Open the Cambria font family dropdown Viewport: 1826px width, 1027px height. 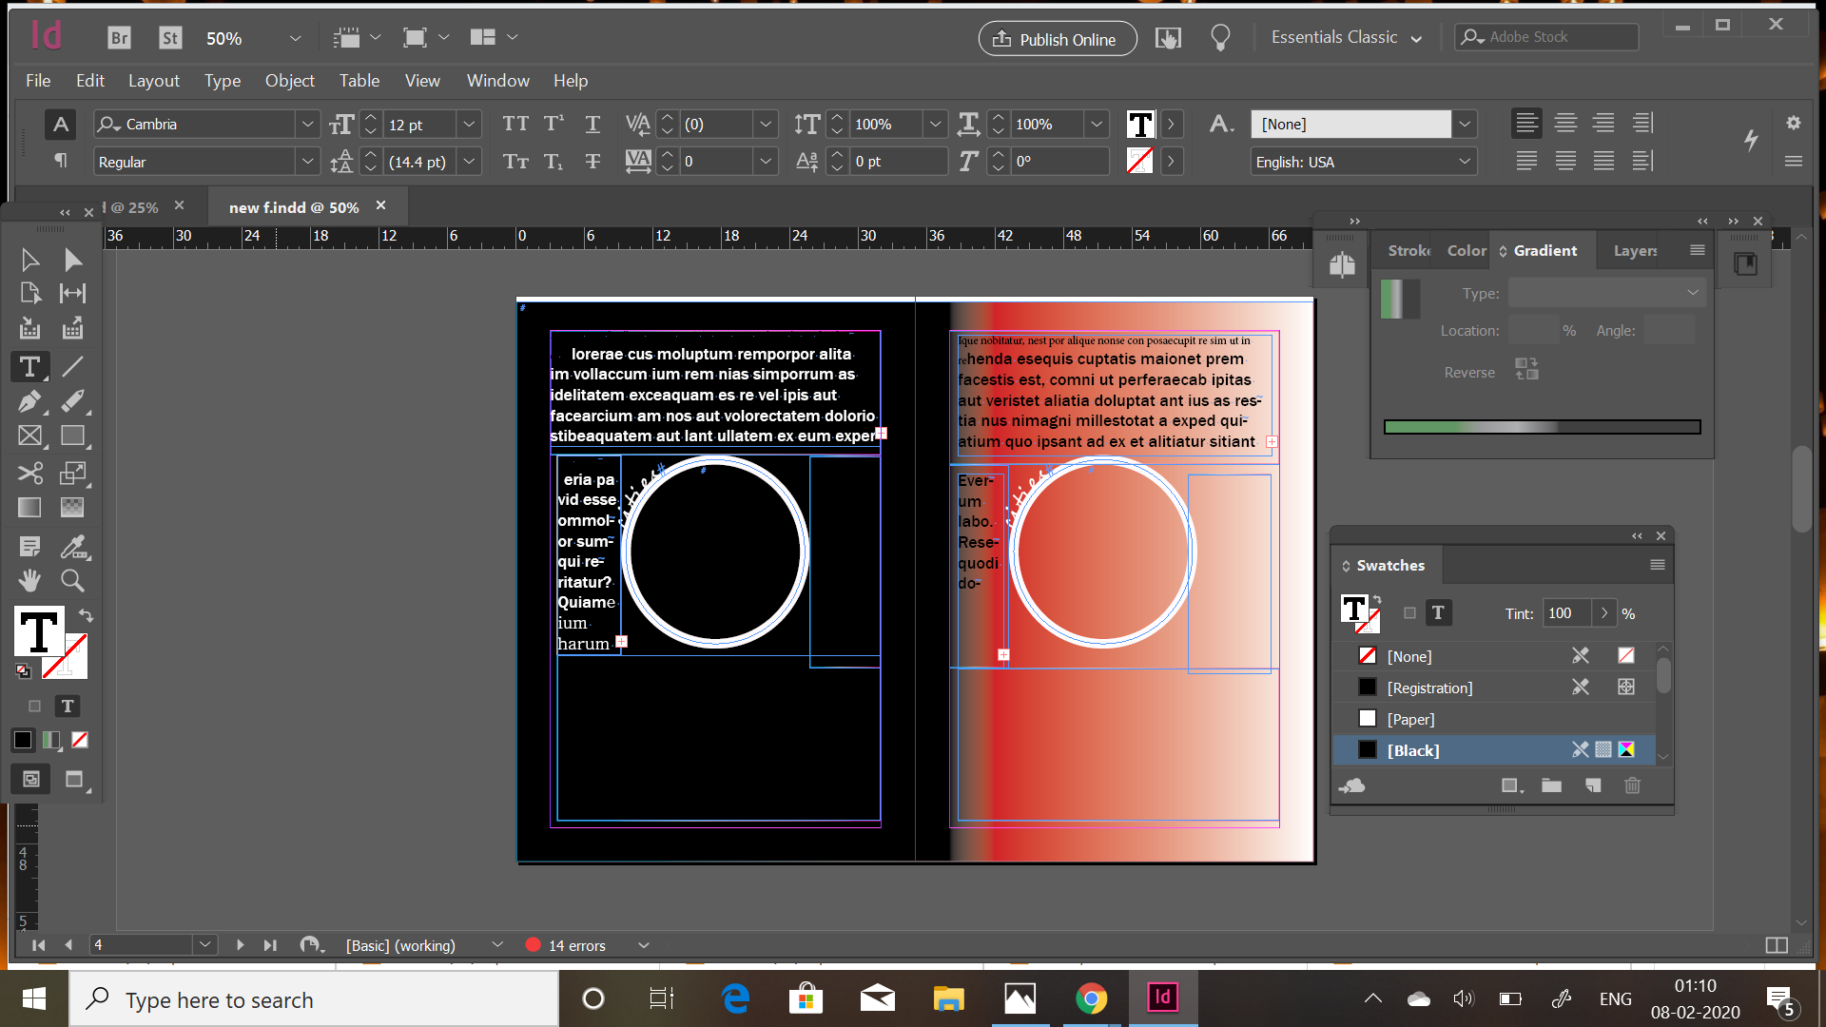pyautogui.click(x=307, y=125)
